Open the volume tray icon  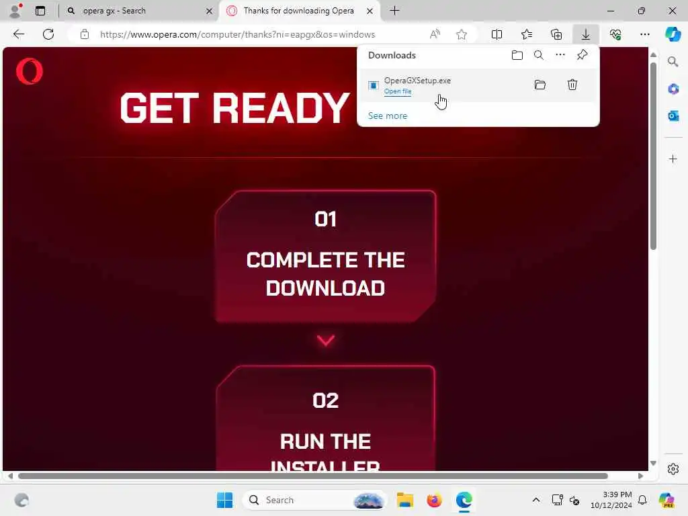(x=574, y=500)
